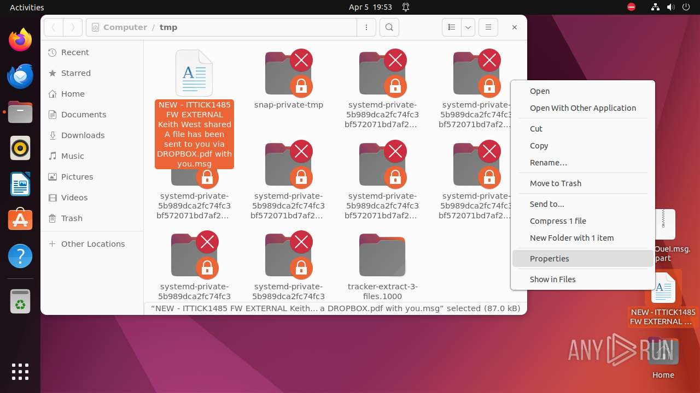
Task: Click tmp in the path bar
Action: [x=168, y=27]
